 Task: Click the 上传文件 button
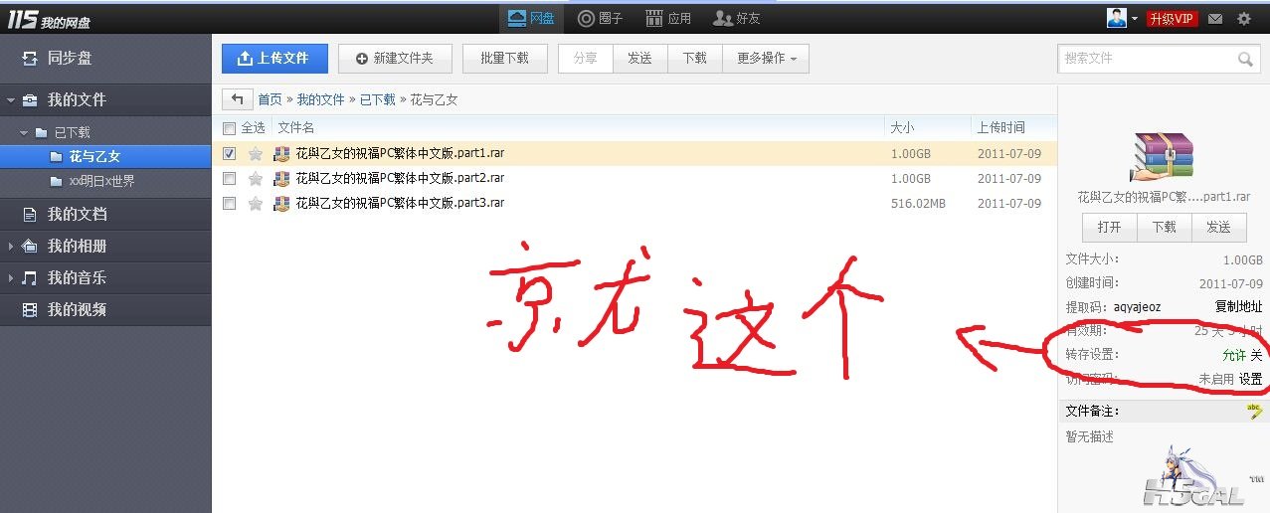coord(273,59)
